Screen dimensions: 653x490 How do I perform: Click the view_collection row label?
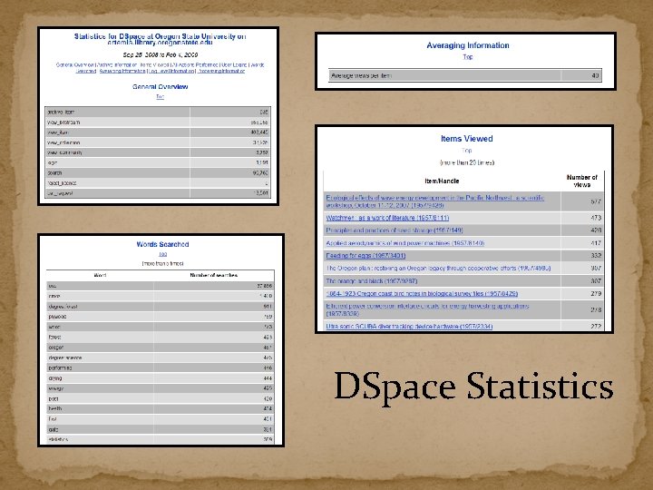[x=63, y=142]
